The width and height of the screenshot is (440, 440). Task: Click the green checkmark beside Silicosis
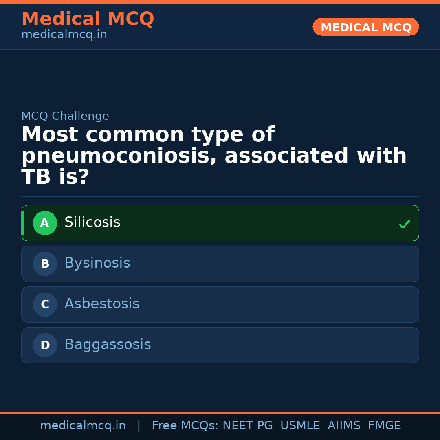(x=404, y=224)
